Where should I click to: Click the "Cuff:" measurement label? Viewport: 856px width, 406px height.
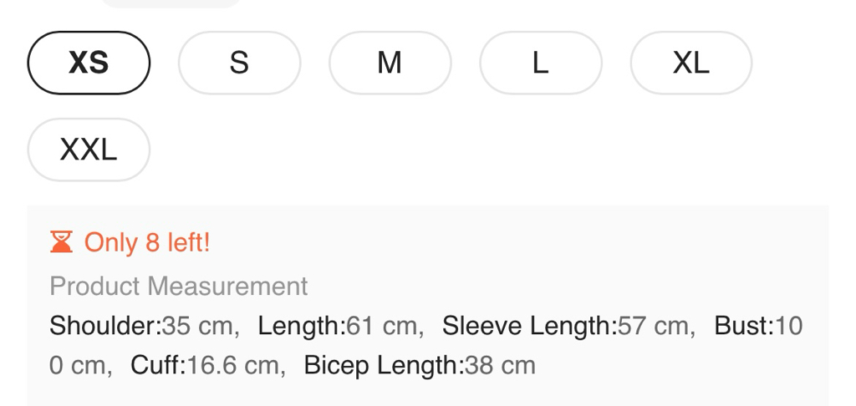[x=158, y=366]
